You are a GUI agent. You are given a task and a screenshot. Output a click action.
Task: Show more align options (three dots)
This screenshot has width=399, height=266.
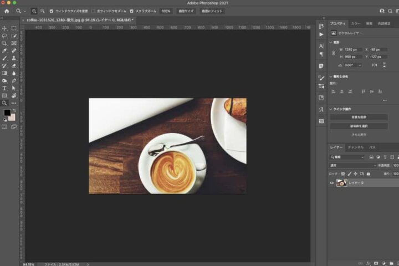point(385,100)
